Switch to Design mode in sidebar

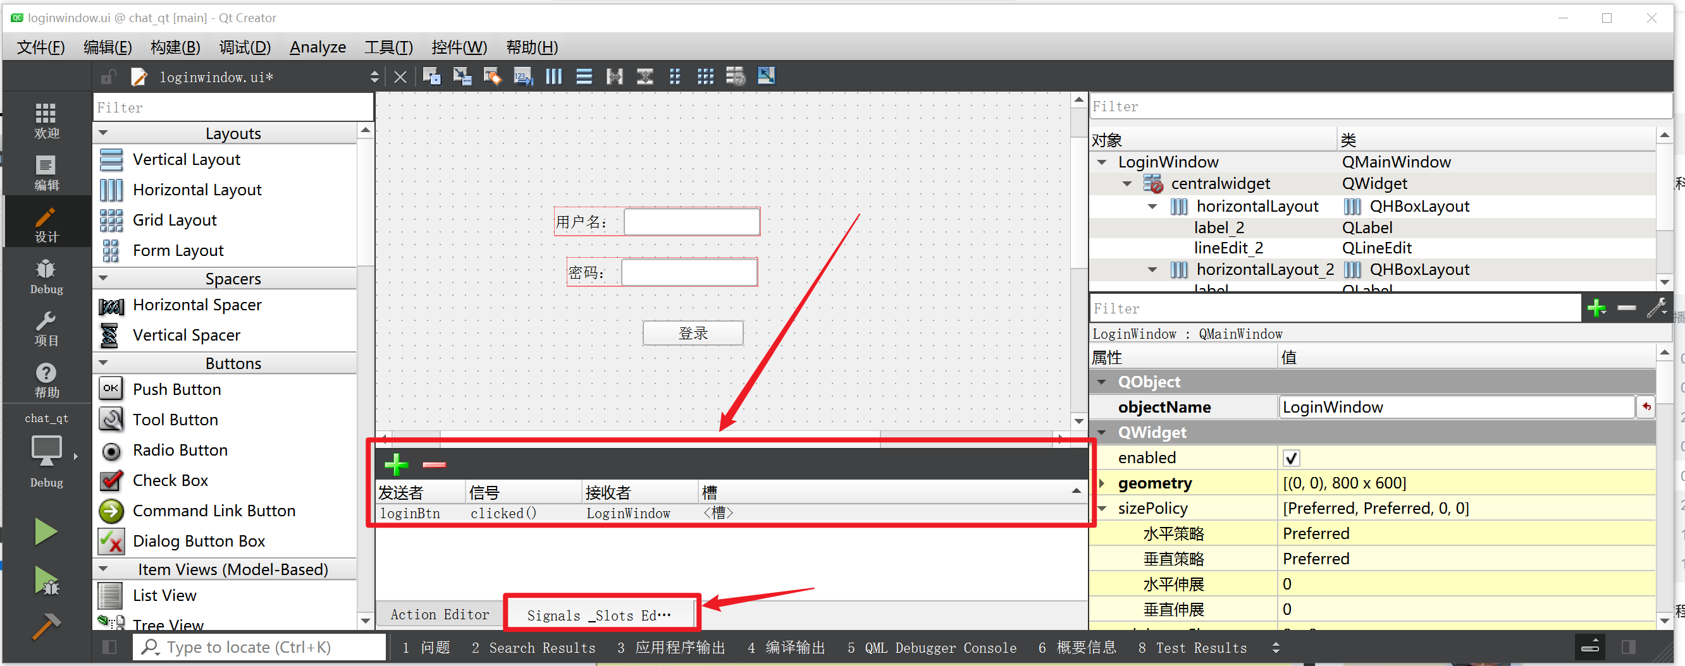pos(46,224)
